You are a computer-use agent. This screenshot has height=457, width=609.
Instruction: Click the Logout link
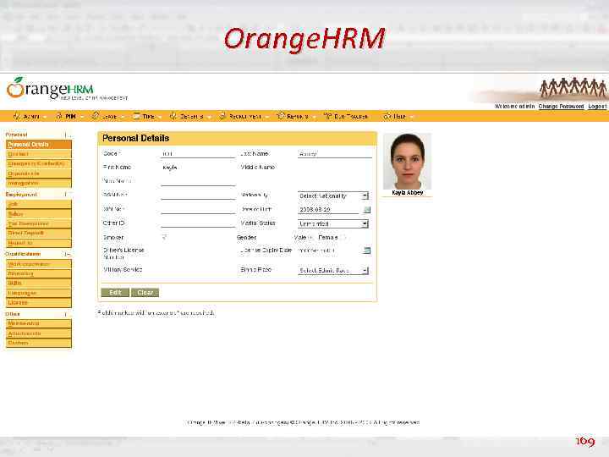tap(597, 106)
